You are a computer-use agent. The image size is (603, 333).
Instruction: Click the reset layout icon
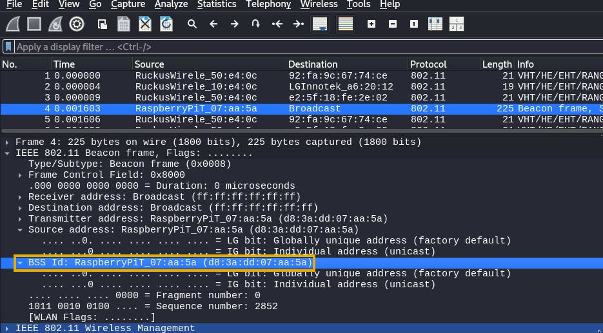coord(457,24)
